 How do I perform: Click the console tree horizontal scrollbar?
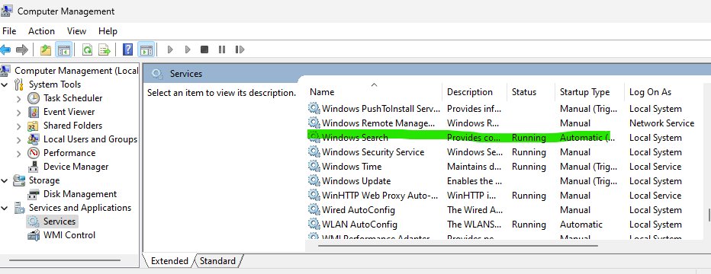(65, 260)
